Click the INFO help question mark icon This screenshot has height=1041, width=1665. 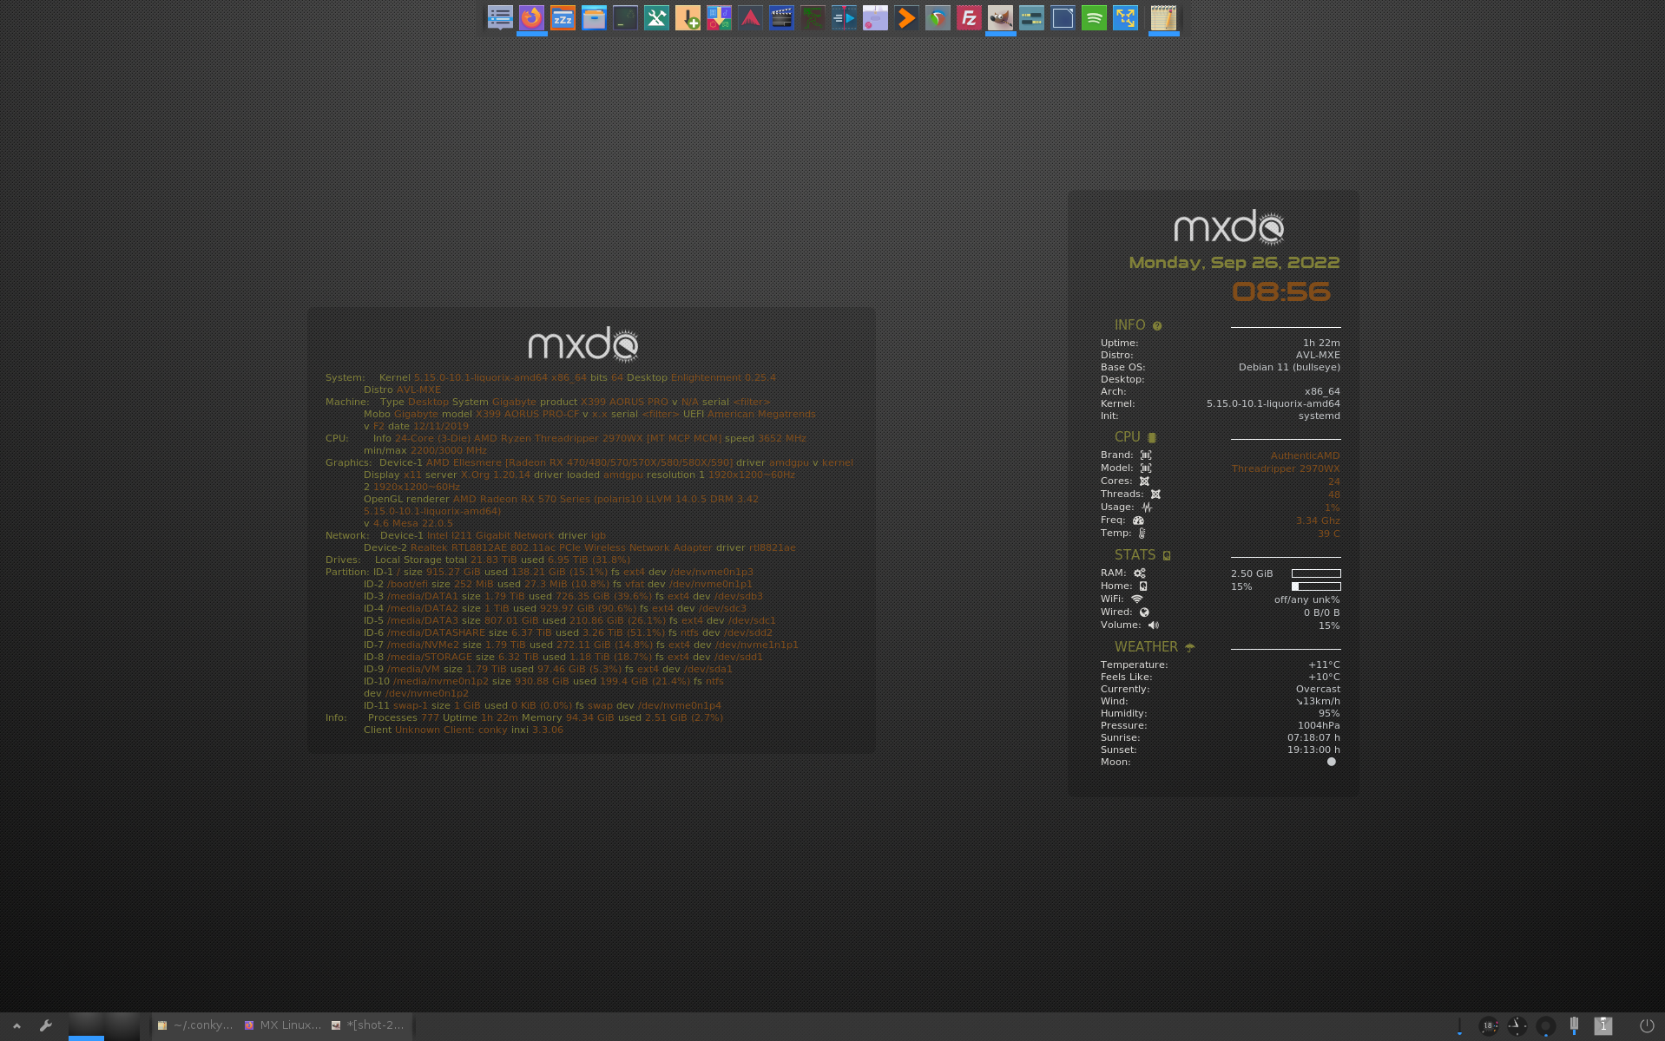pos(1157,325)
